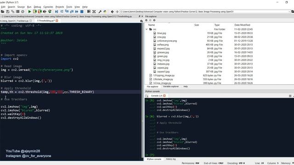The image size is (294, 165).
Task: Select blue.jpg in file explorer
Action: pyautogui.click(x=161, y=33)
